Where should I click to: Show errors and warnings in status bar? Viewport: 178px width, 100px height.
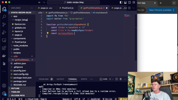11,99
